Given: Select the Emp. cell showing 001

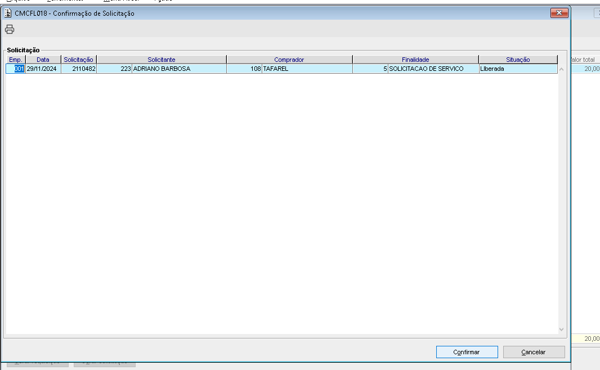Looking at the screenshot, I should [16, 69].
